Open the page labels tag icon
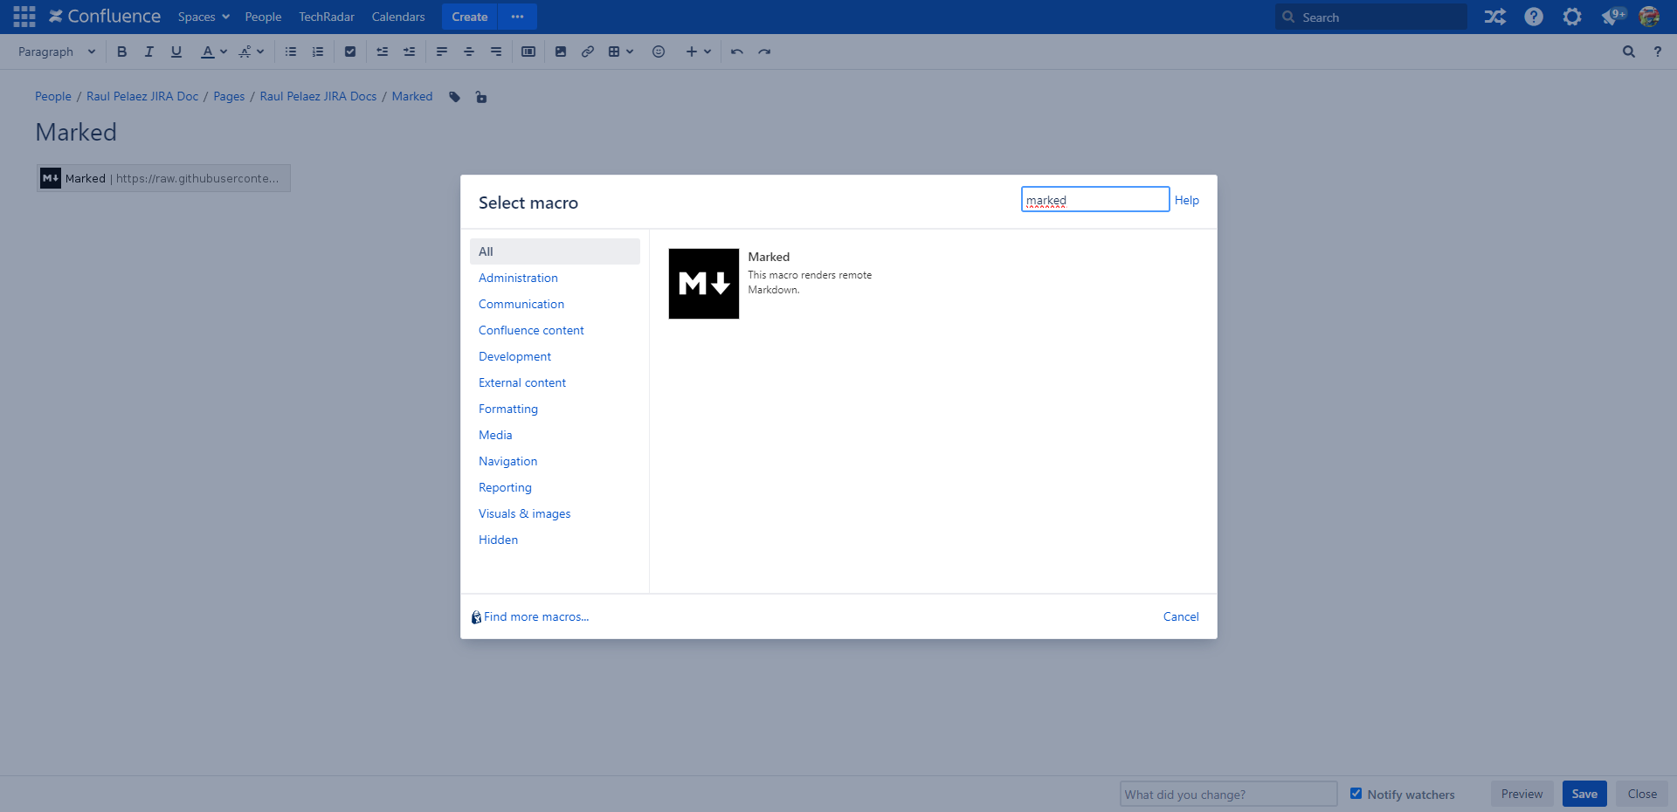Image resolution: width=1677 pixels, height=812 pixels. point(454,97)
